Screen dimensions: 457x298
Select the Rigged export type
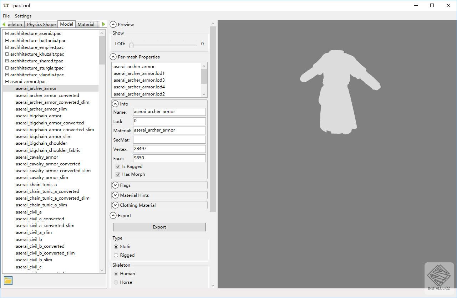click(x=116, y=255)
